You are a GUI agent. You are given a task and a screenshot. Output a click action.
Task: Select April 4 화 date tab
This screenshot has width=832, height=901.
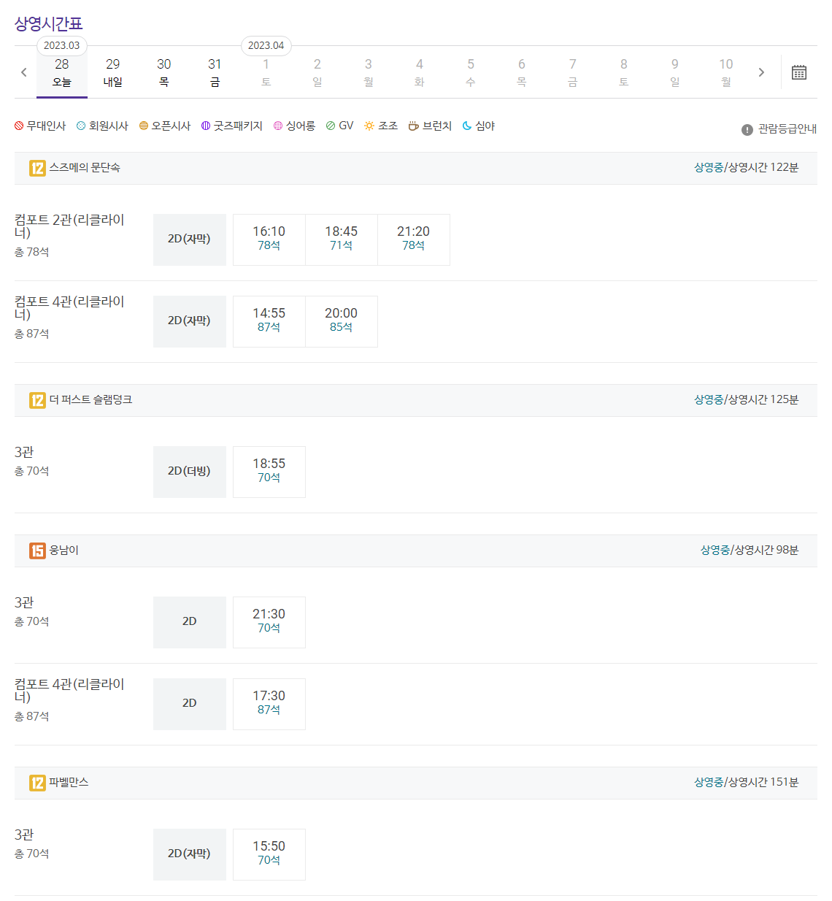(x=420, y=73)
